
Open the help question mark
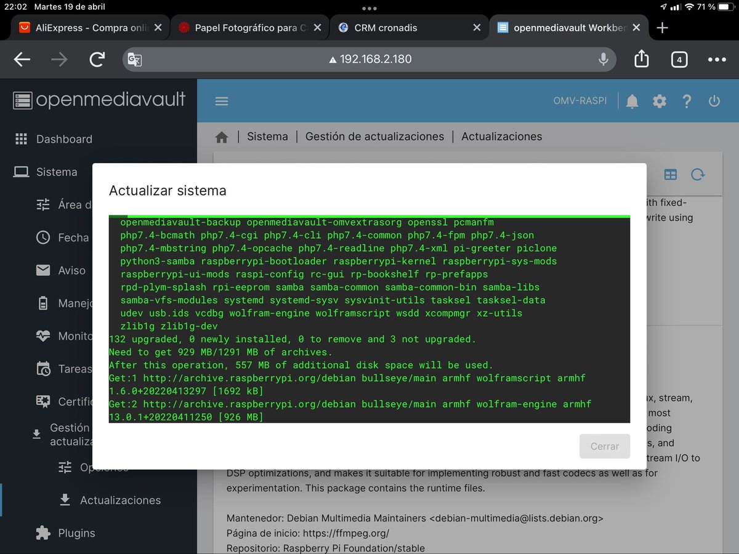687,102
